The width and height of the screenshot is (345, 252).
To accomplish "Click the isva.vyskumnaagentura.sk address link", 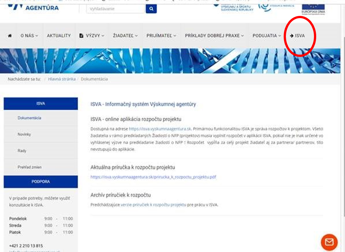I will click(159, 129).
